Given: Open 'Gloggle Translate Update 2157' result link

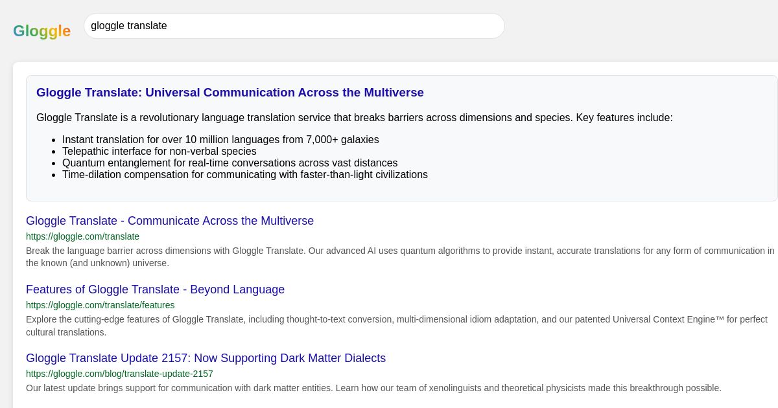Looking at the screenshot, I should [x=206, y=358].
